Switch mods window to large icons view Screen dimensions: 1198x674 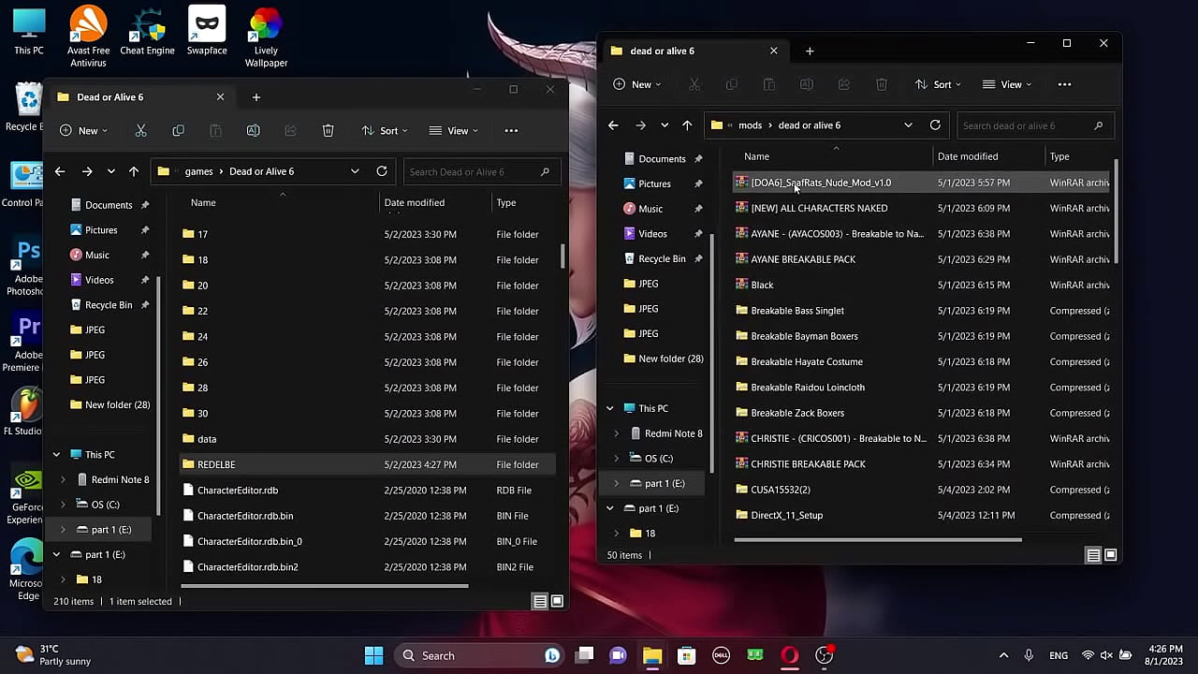click(1111, 555)
